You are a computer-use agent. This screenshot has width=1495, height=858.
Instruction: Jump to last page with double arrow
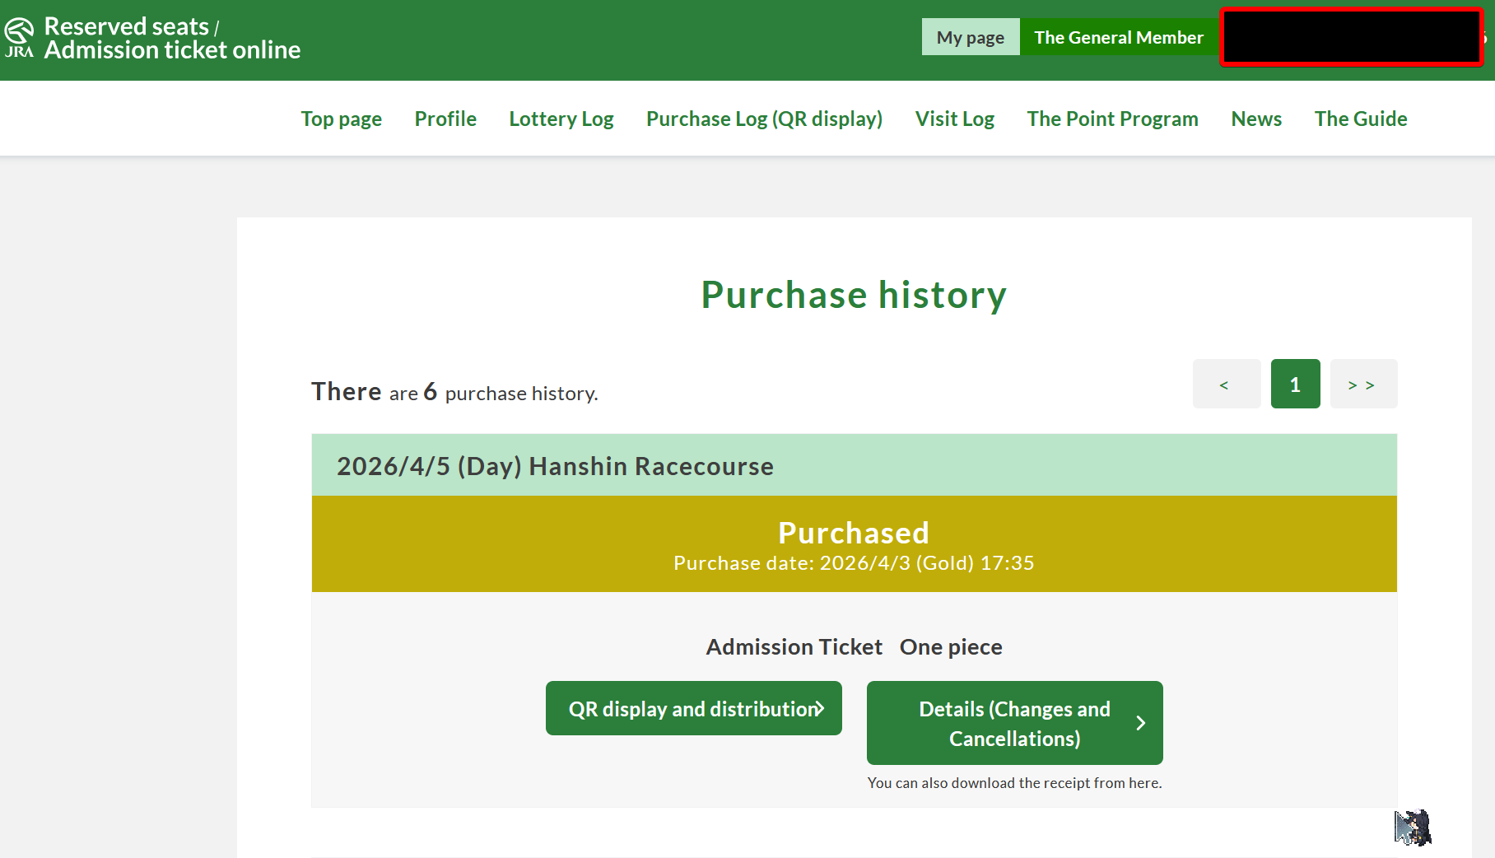coord(1364,384)
